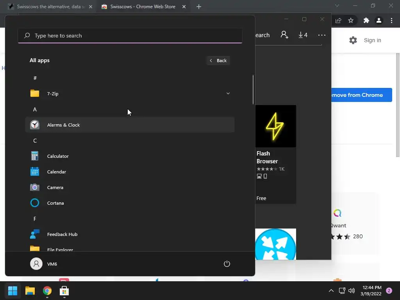Open Web Store settings gear
Screen dimensions: 400x300
[353, 40]
